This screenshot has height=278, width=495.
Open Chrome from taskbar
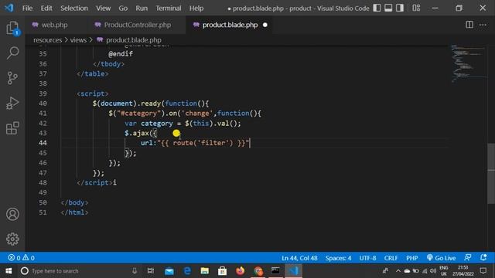(x=258, y=271)
